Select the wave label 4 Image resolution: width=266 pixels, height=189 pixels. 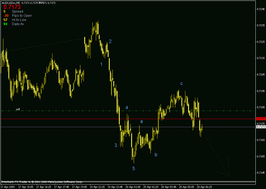[127, 108]
